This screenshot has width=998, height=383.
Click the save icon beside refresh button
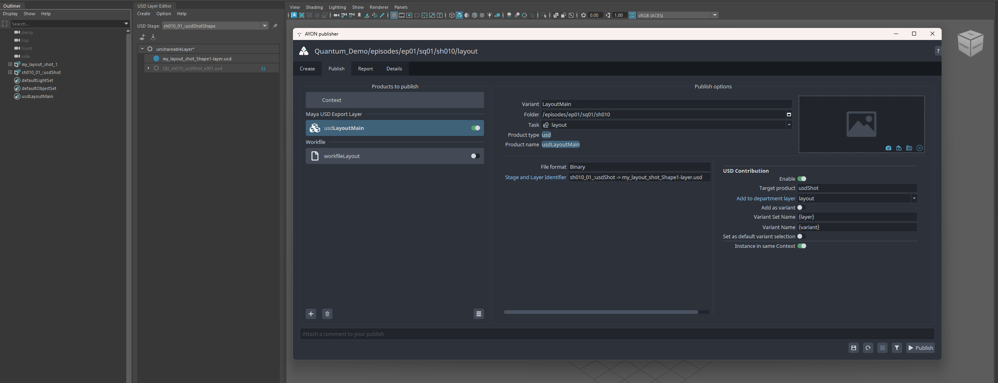pos(853,348)
